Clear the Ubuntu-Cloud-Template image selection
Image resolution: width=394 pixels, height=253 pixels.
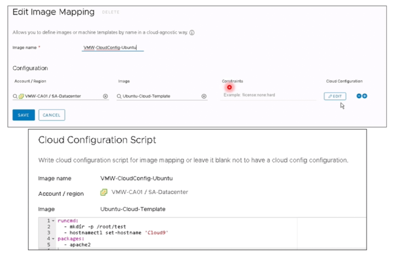pos(204,96)
